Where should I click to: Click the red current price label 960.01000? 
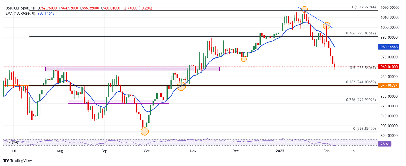389,67
